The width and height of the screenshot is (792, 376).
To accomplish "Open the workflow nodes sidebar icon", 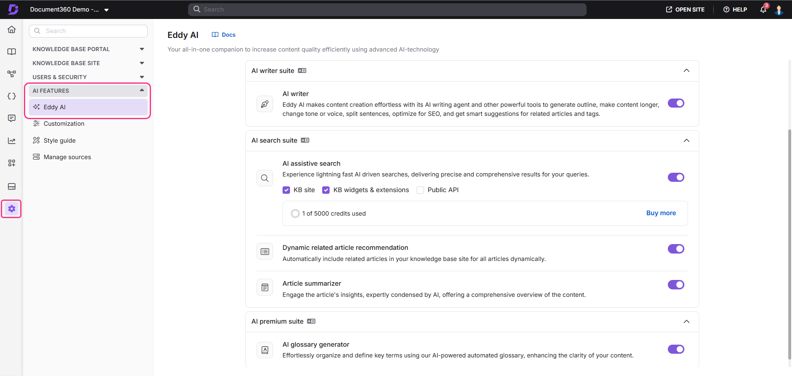I will click(12, 74).
